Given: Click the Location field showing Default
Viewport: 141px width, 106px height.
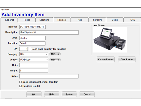Looking at the screenshot, I should pyautogui.click(x=32, y=43).
